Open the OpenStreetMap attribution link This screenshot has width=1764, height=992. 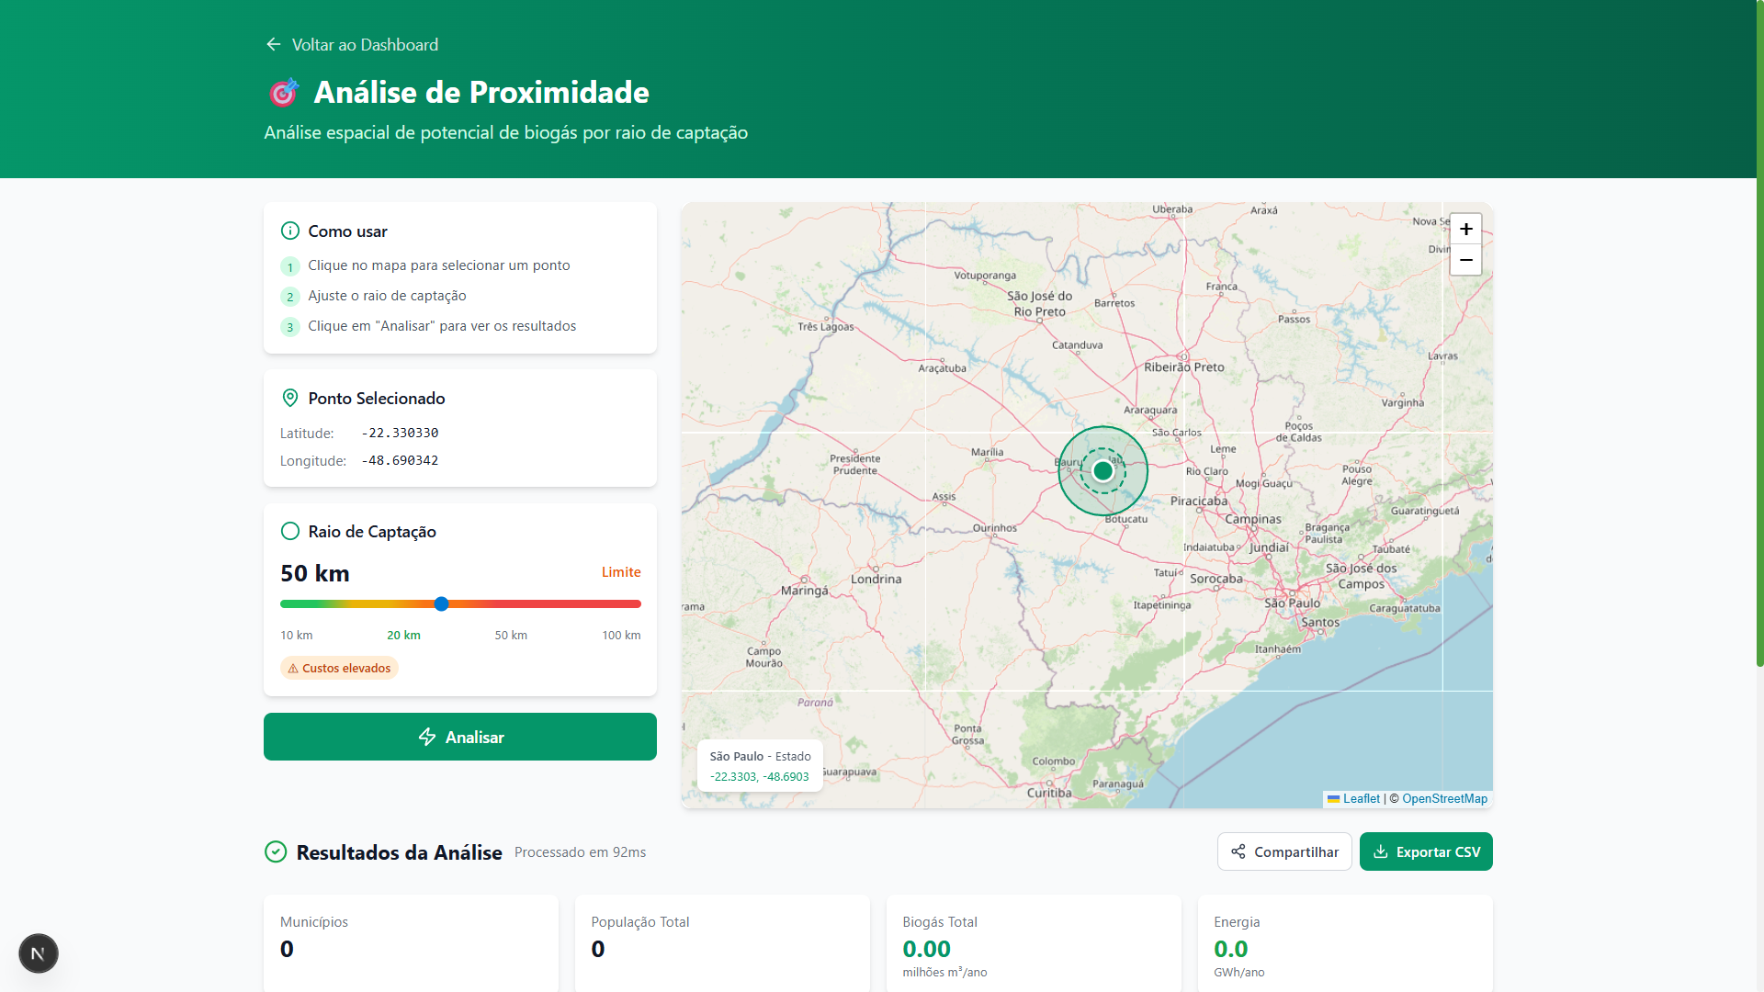tap(1444, 798)
